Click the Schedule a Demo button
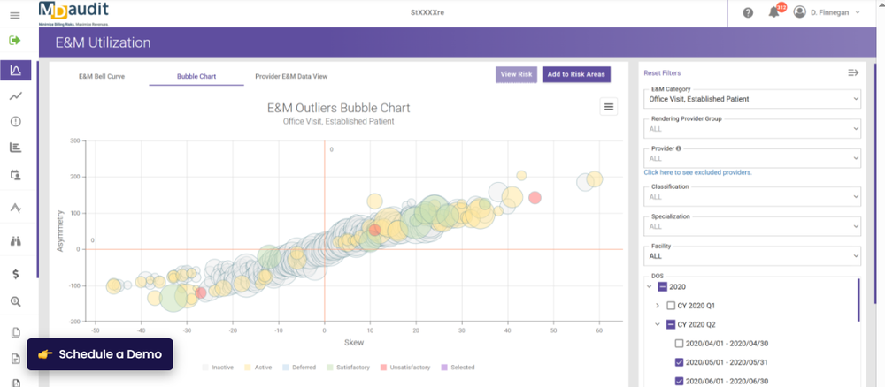This screenshot has width=885, height=387. tap(100, 354)
